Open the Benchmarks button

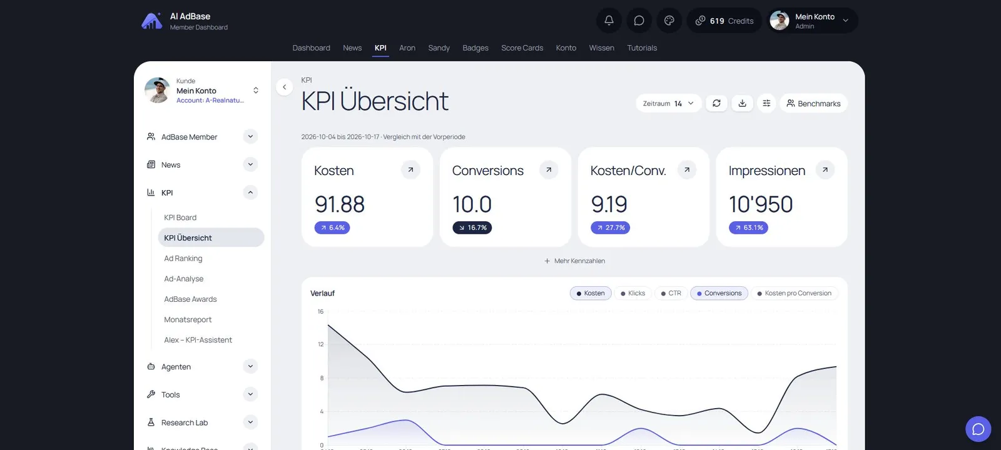[813, 103]
